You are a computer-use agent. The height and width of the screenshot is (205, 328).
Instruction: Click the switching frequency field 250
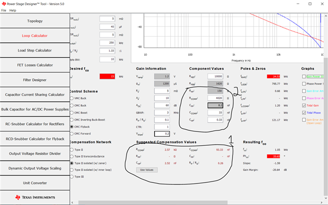point(107,43)
